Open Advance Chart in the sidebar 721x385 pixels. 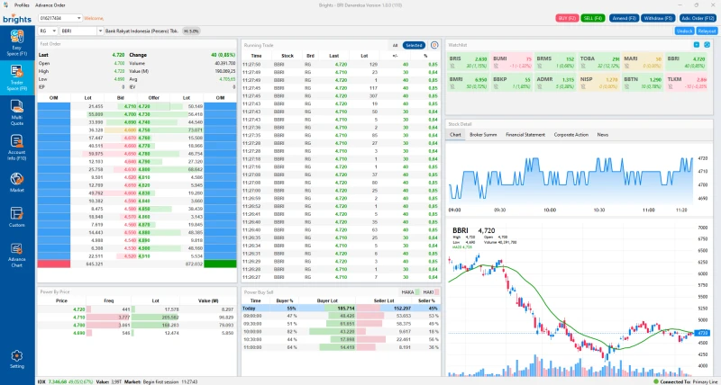point(17,256)
